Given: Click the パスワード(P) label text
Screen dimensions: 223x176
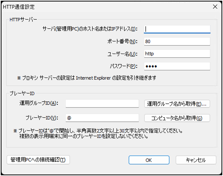Looking at the screenshot, I should pos(124,66).
